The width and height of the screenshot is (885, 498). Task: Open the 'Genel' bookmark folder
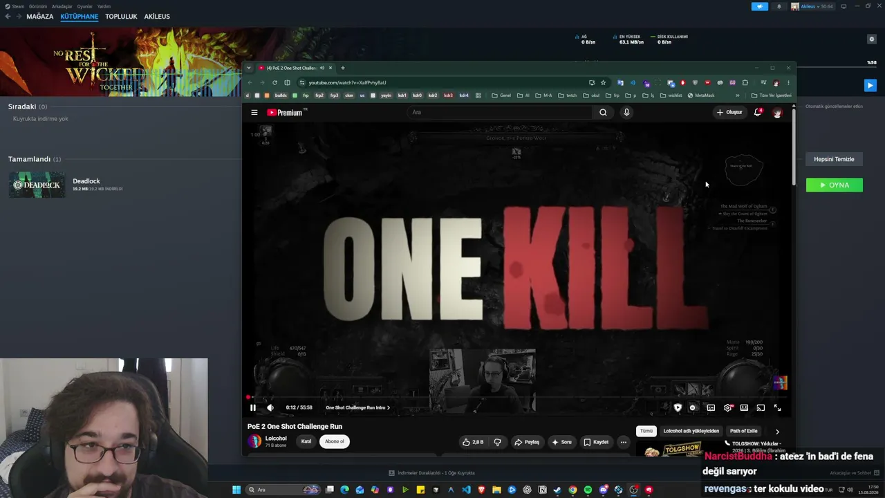(x=501, y=95)
